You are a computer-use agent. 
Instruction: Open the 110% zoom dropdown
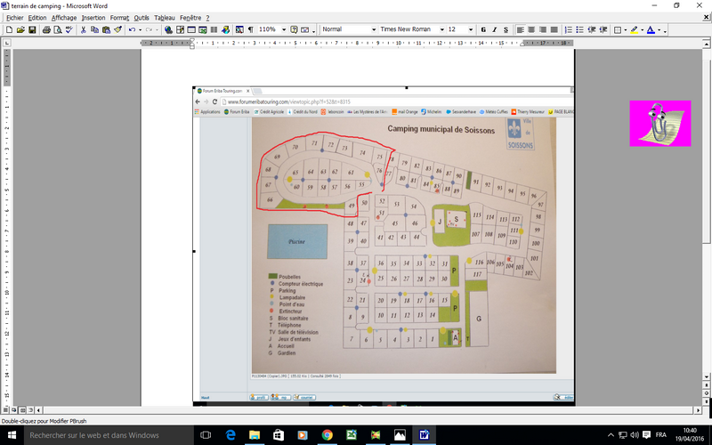285,29
